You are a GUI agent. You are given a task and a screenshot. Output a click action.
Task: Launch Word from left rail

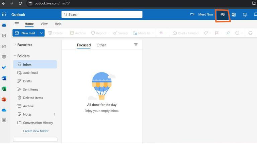pyautogui.click(x=4, y=78)
